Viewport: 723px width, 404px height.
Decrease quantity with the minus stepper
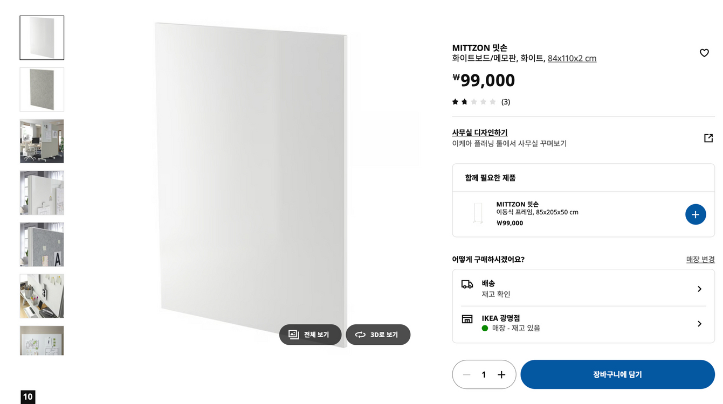tap(466, 374)
